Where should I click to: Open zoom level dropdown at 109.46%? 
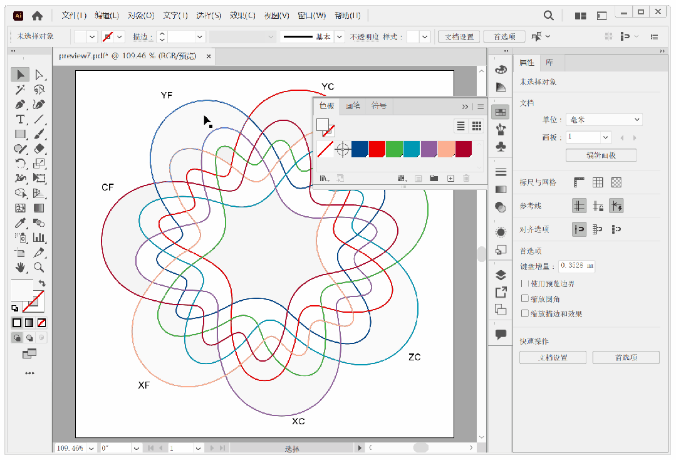[91, 448]
